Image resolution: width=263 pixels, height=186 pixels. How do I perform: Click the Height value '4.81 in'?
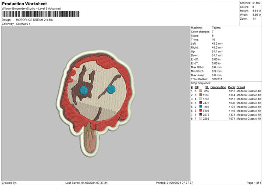pos(256,11)
